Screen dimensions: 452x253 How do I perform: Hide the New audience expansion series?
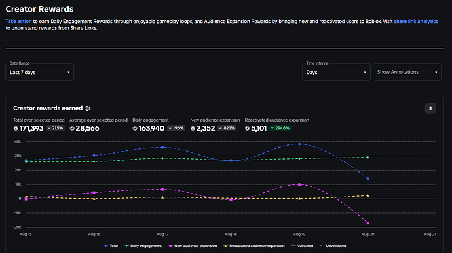tap(193, 246)
